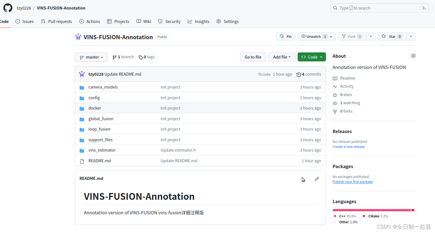Click the branch icon next to 1 branch
This screenshot has height=232, width=435.
point(114,57)
